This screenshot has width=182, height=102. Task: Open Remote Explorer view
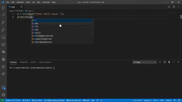tap(3, 37)
